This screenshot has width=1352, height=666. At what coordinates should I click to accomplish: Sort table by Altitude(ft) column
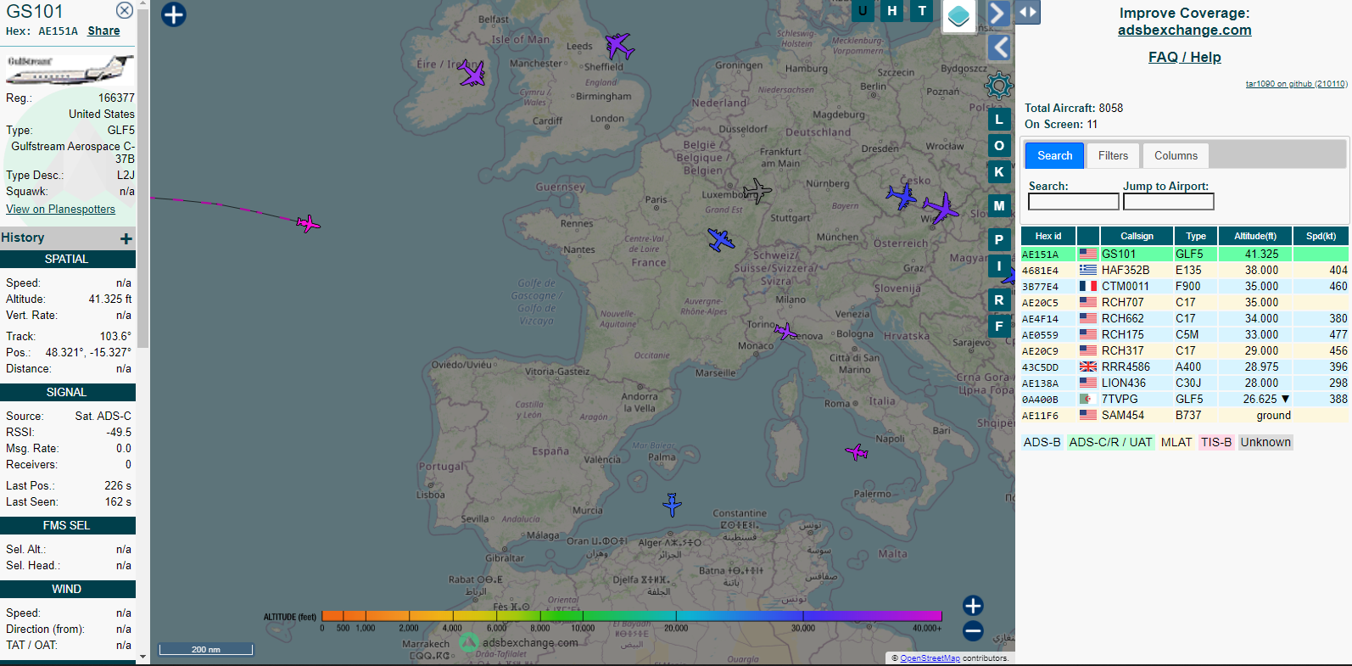click(x=1255, y=236)
